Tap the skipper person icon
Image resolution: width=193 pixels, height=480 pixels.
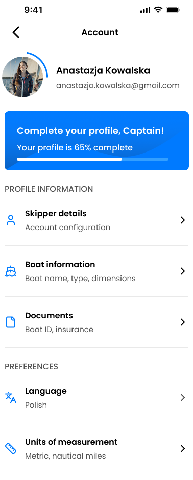(x=11, y=220)
